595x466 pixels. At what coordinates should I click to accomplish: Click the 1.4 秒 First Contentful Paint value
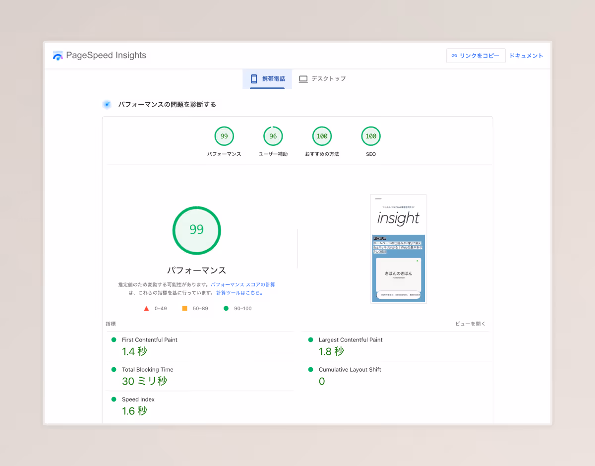135,351
